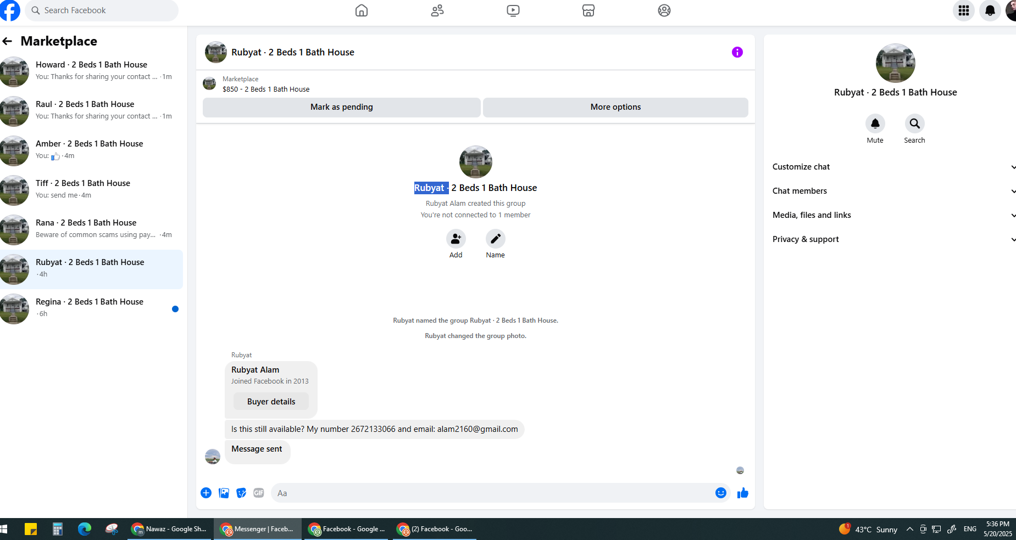The height and width of the screenshot is (540, 1016).
Task: Expand Chat members section
Action: [x=893, y=191]
